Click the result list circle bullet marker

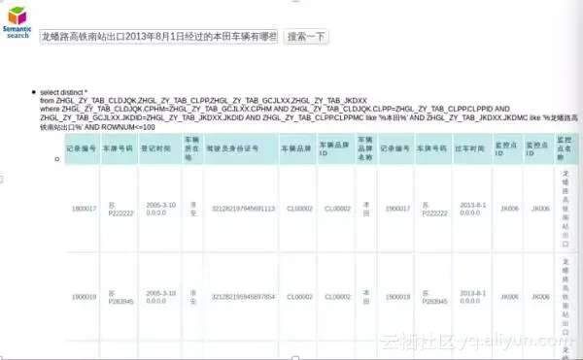(57, 159)
